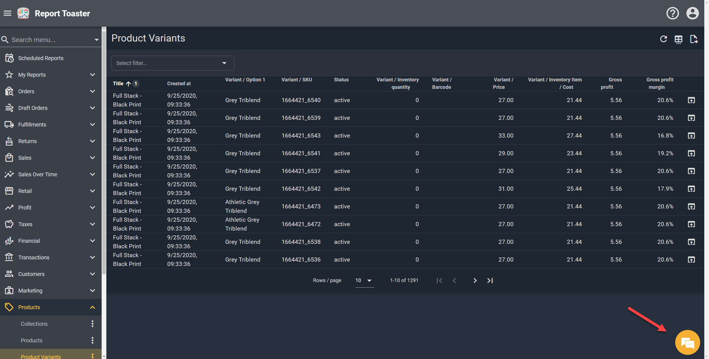Viewport: 709px width, 359px height.
Task: Toggle the hamburger main menu icon
Action: (x=7, y=13)
